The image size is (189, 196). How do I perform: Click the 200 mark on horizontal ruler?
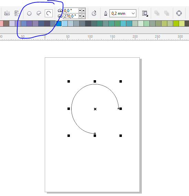135,37
